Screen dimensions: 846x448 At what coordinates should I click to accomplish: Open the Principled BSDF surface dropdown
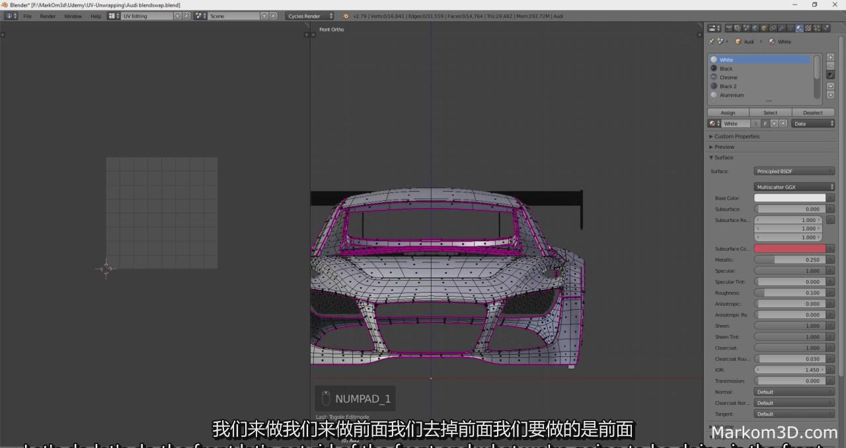(794, 172)
